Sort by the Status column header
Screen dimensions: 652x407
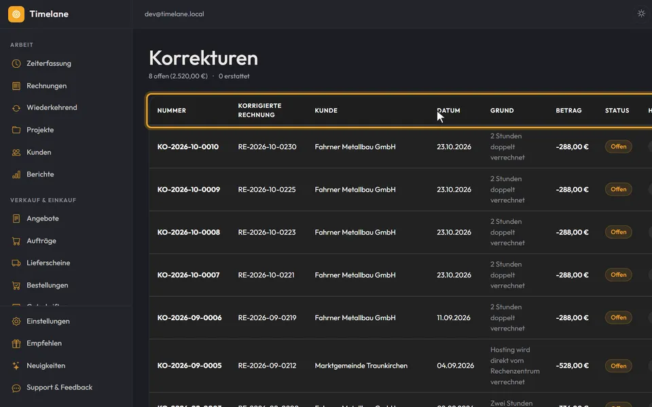click(617, 111)
